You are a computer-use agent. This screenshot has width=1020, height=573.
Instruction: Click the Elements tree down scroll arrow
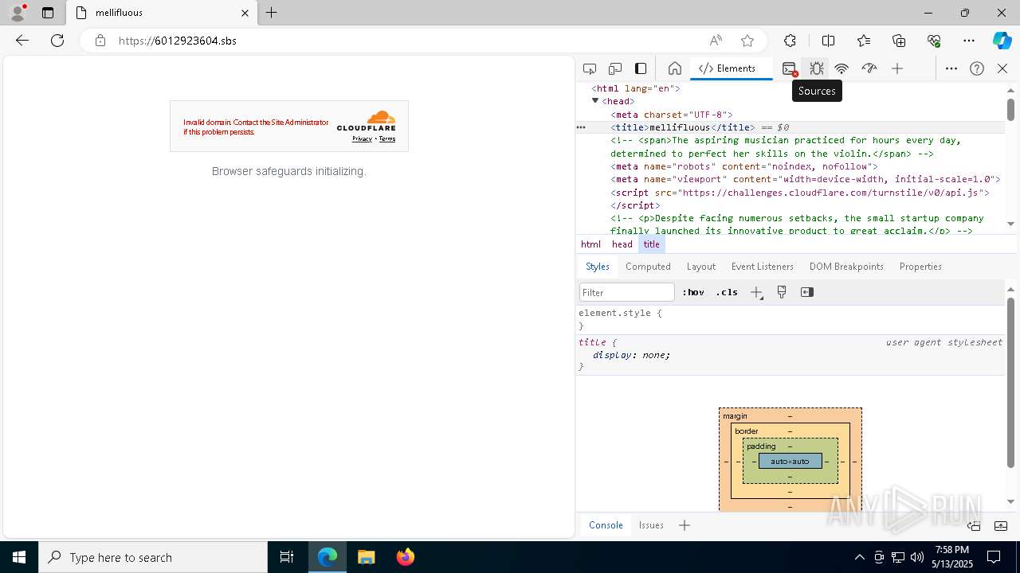(x=1010, y=224)
